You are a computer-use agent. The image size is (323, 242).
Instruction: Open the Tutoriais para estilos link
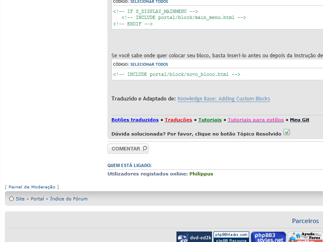pos(256,120)
